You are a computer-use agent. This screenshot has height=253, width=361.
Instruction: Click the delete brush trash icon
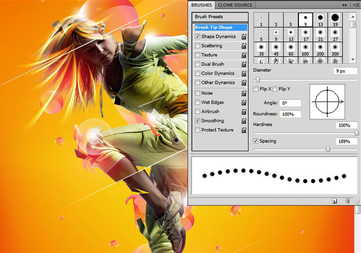347,201
